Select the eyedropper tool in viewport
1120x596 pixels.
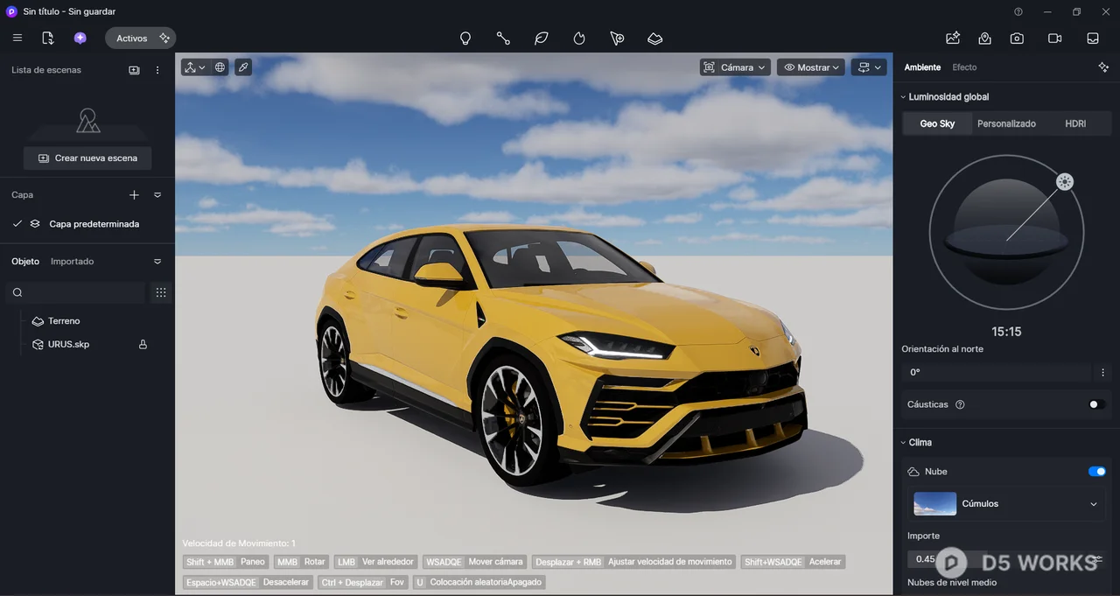click(x=243, y=67)
